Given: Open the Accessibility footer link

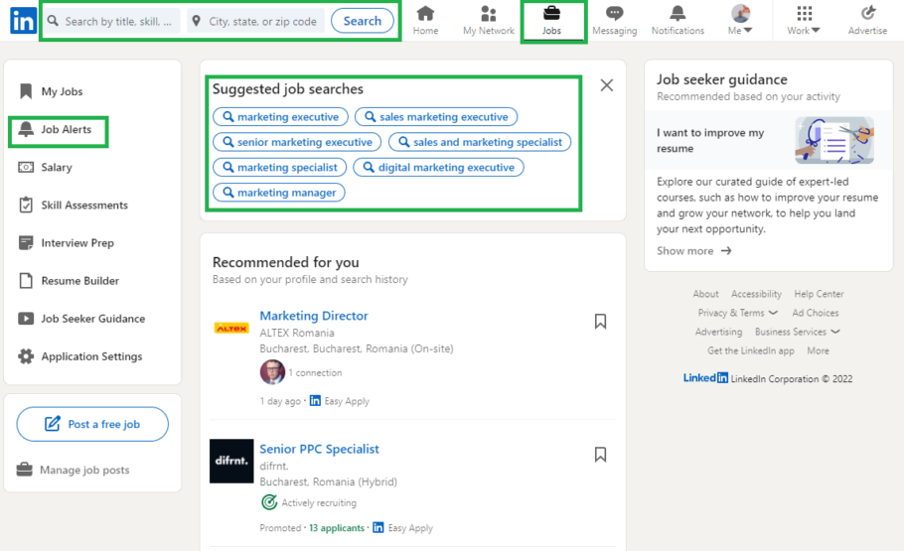Looking at the screenshot, I should (756, 294).
